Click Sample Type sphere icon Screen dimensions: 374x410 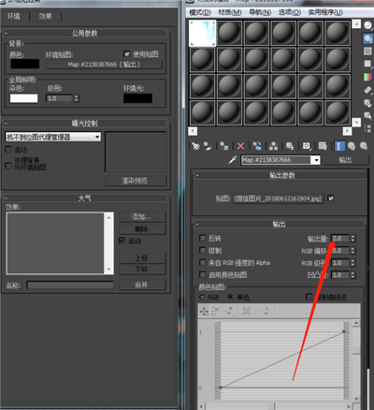pyautogui.click(x=367, y=25)
